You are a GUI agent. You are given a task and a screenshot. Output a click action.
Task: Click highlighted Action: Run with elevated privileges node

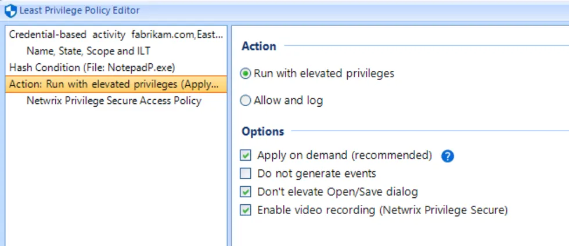pyautogui.click(x=116, y=84)
